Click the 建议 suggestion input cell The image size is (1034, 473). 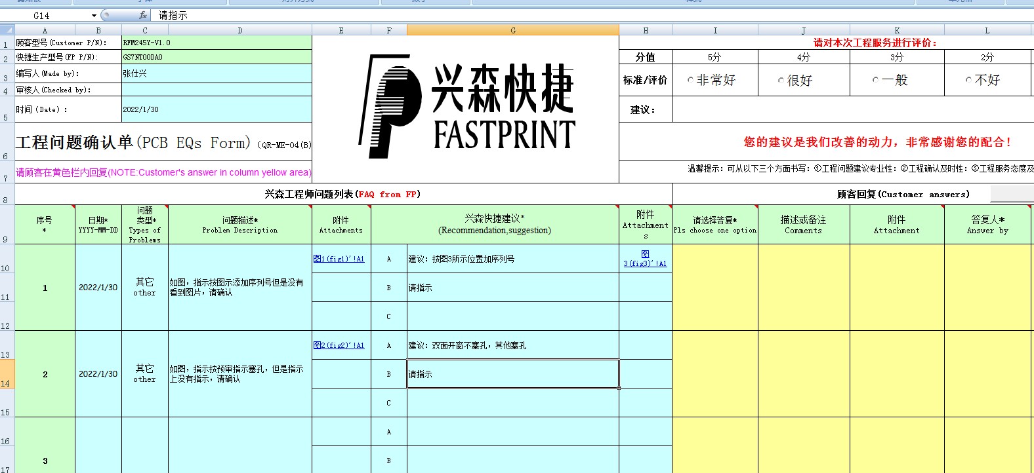[x=853, y=109]
